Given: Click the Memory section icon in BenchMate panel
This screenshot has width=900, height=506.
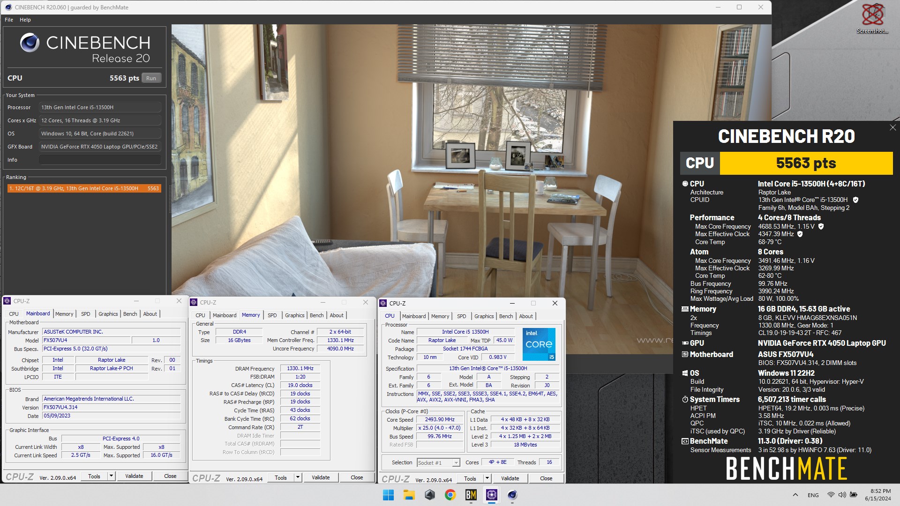Looking at the screenshot, I should coord(685,309).
